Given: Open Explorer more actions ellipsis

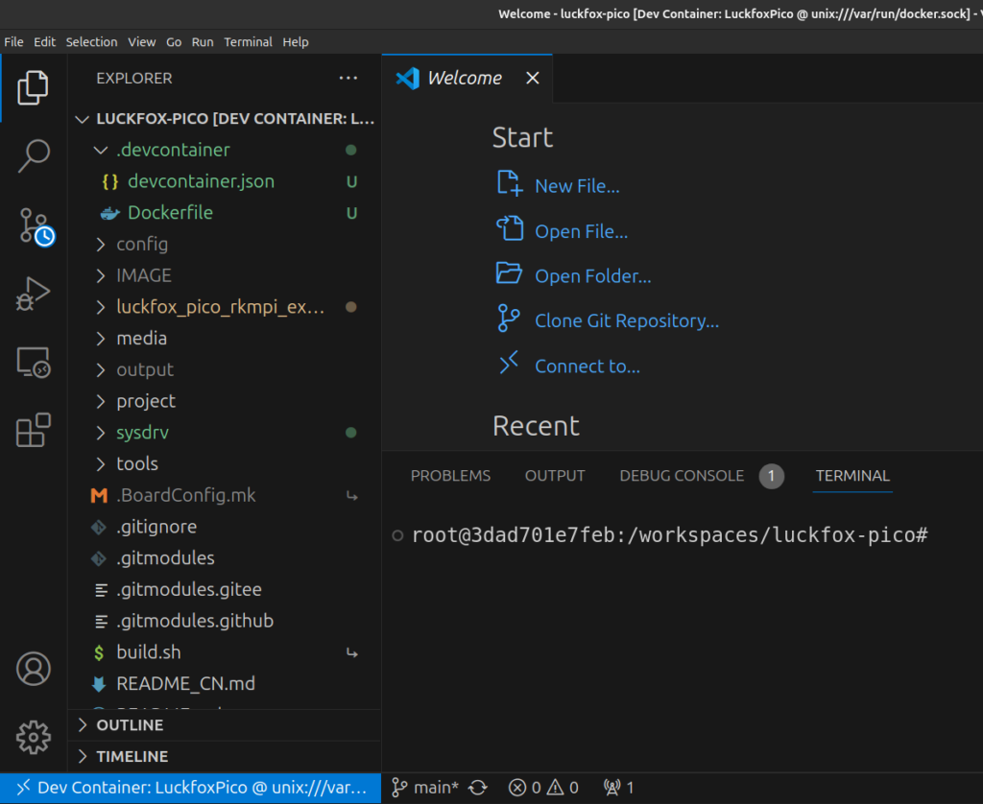Looking at the screenshot, I should click(348, 78).
